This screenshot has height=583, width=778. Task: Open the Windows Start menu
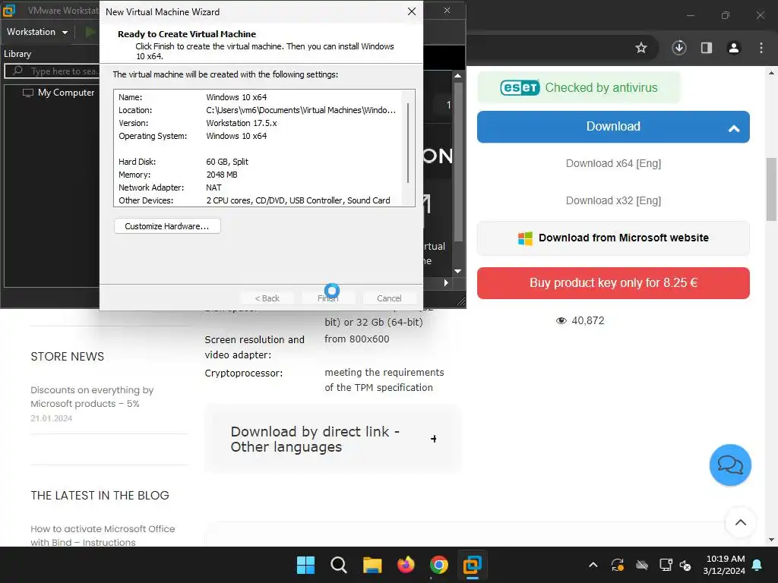[305, 565]
